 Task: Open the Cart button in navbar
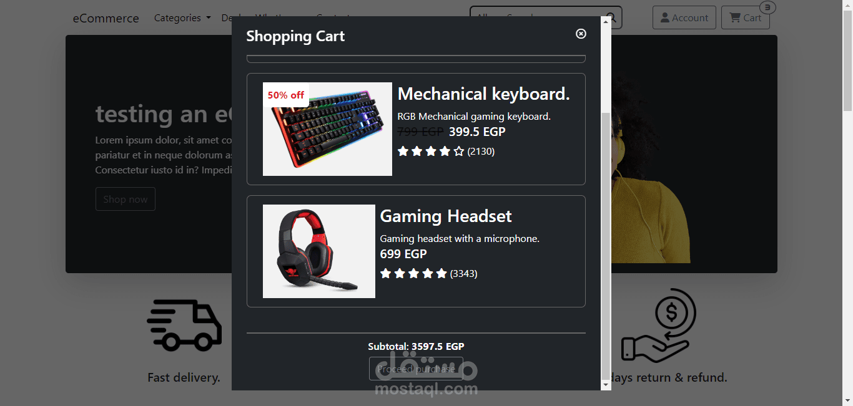pyautogui.click(x=746, y=17)
